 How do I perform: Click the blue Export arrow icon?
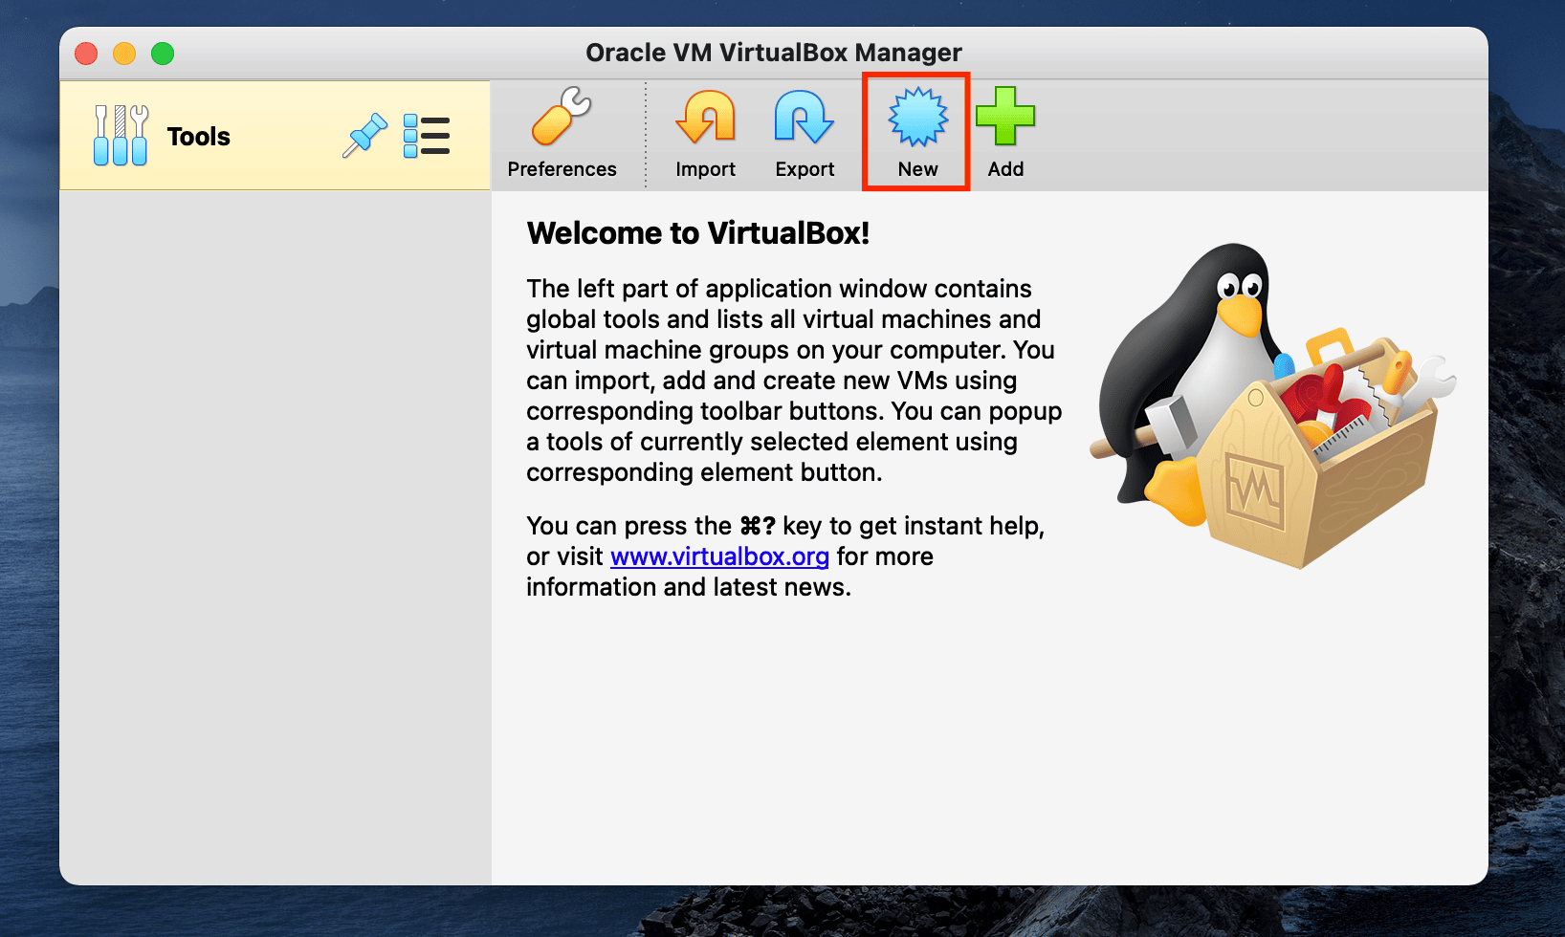(804, 119)
